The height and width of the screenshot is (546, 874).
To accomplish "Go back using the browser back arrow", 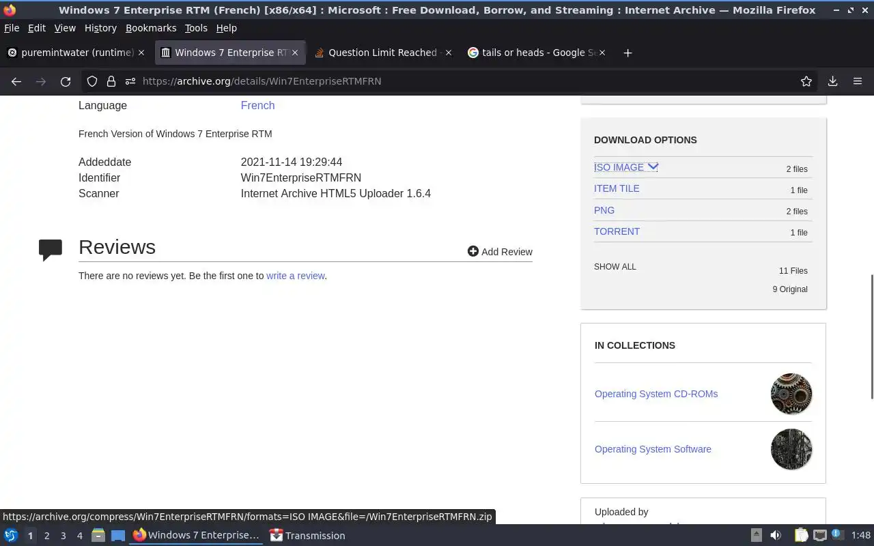I will click(x=16, y=81).
